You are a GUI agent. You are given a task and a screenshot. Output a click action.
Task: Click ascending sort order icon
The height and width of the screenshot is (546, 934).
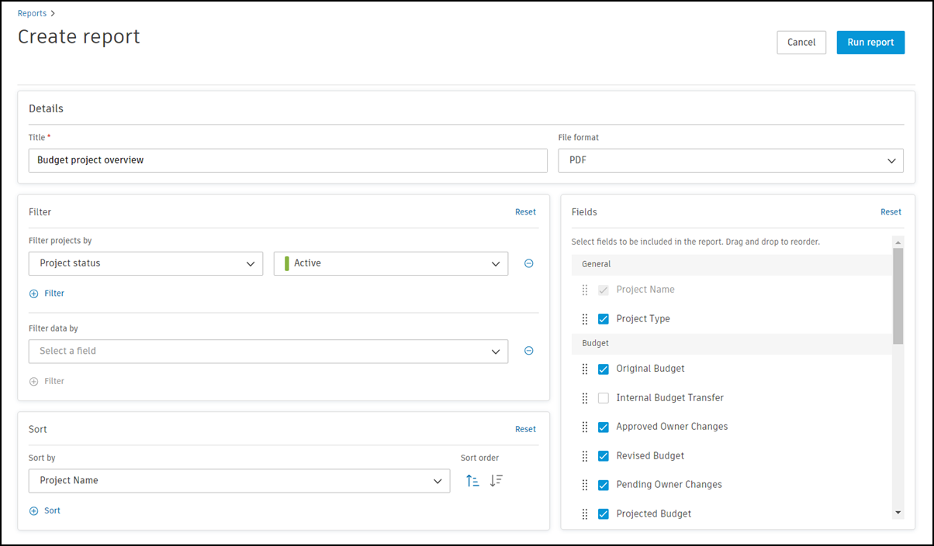(472, 481)
